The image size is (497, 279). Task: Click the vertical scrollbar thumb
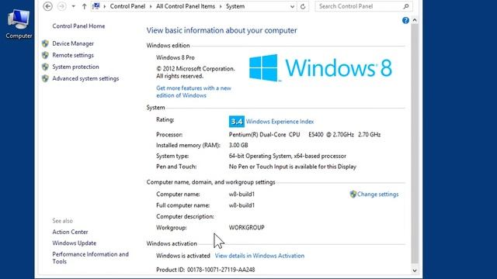[x=415, y=144]
